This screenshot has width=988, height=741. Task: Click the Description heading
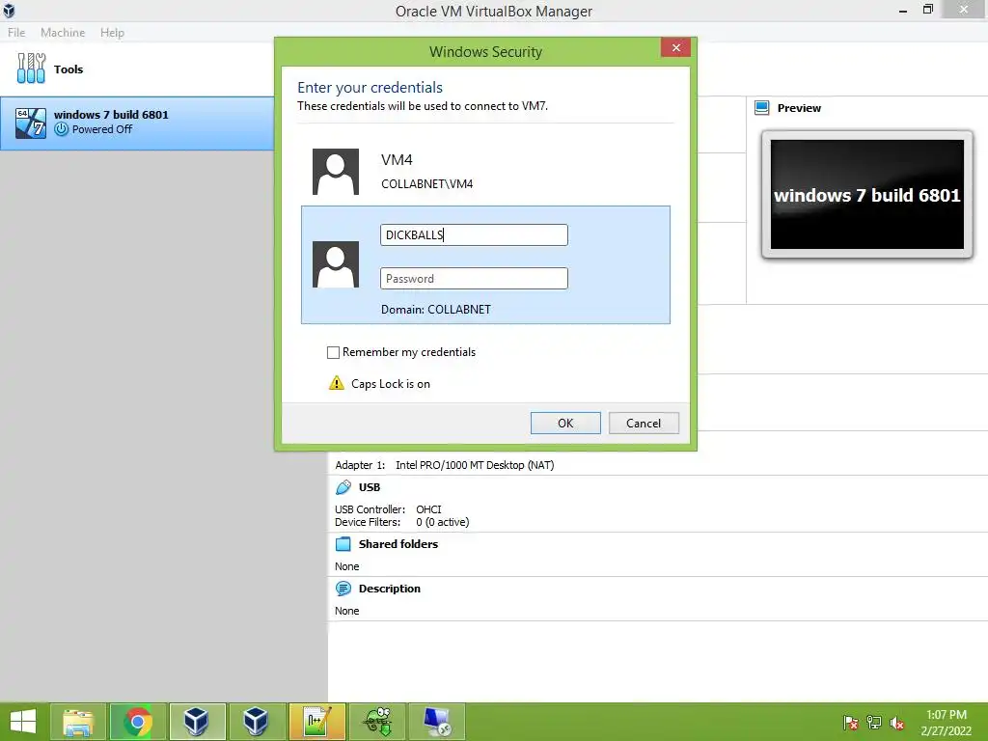tap(389, 589)
